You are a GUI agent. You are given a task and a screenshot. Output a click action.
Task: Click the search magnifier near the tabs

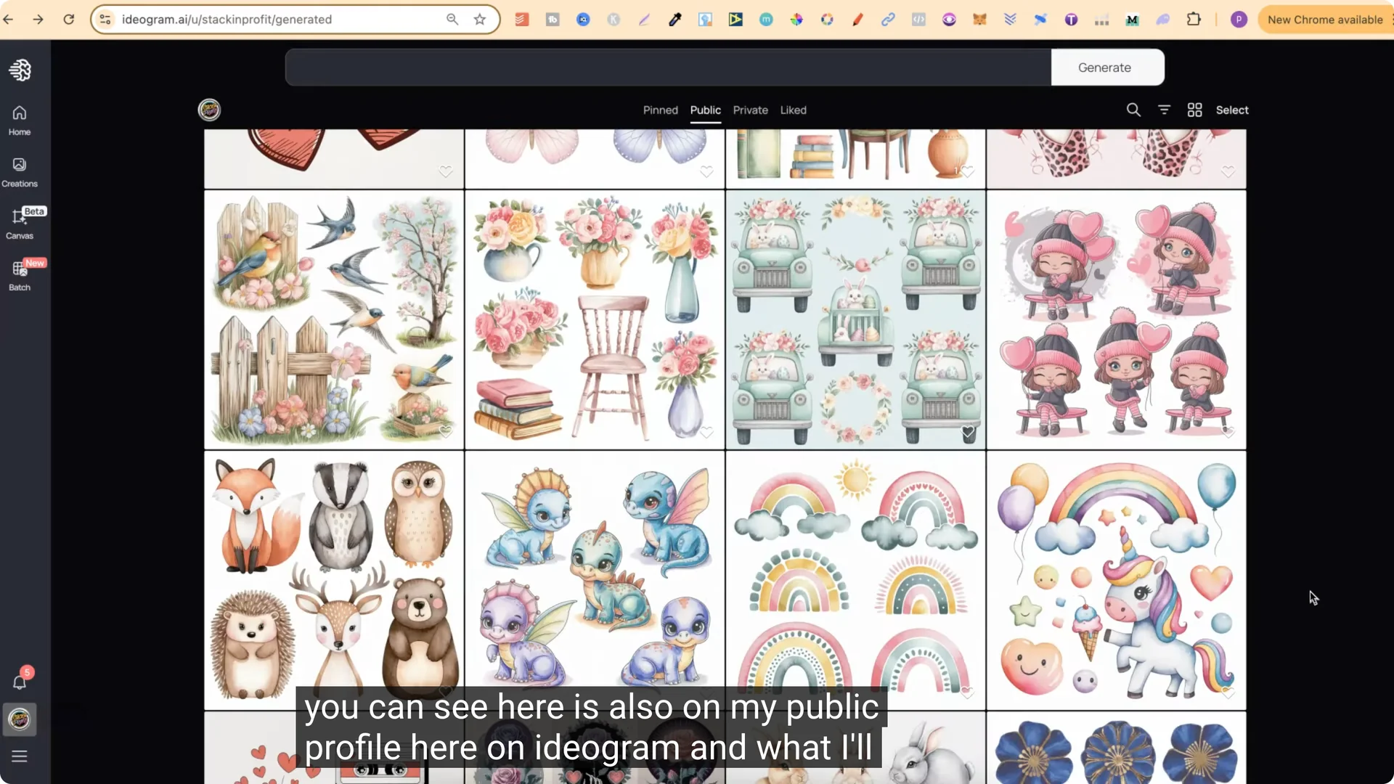coord(1133,110)
